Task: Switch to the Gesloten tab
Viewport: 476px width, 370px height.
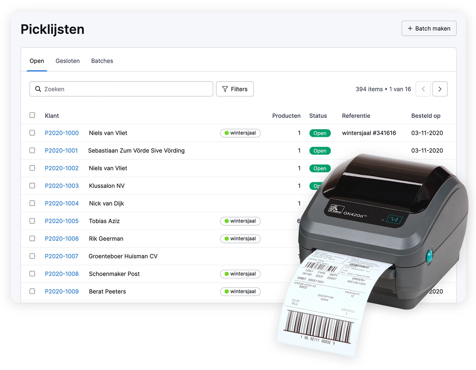Action: (x=68, y=61)
